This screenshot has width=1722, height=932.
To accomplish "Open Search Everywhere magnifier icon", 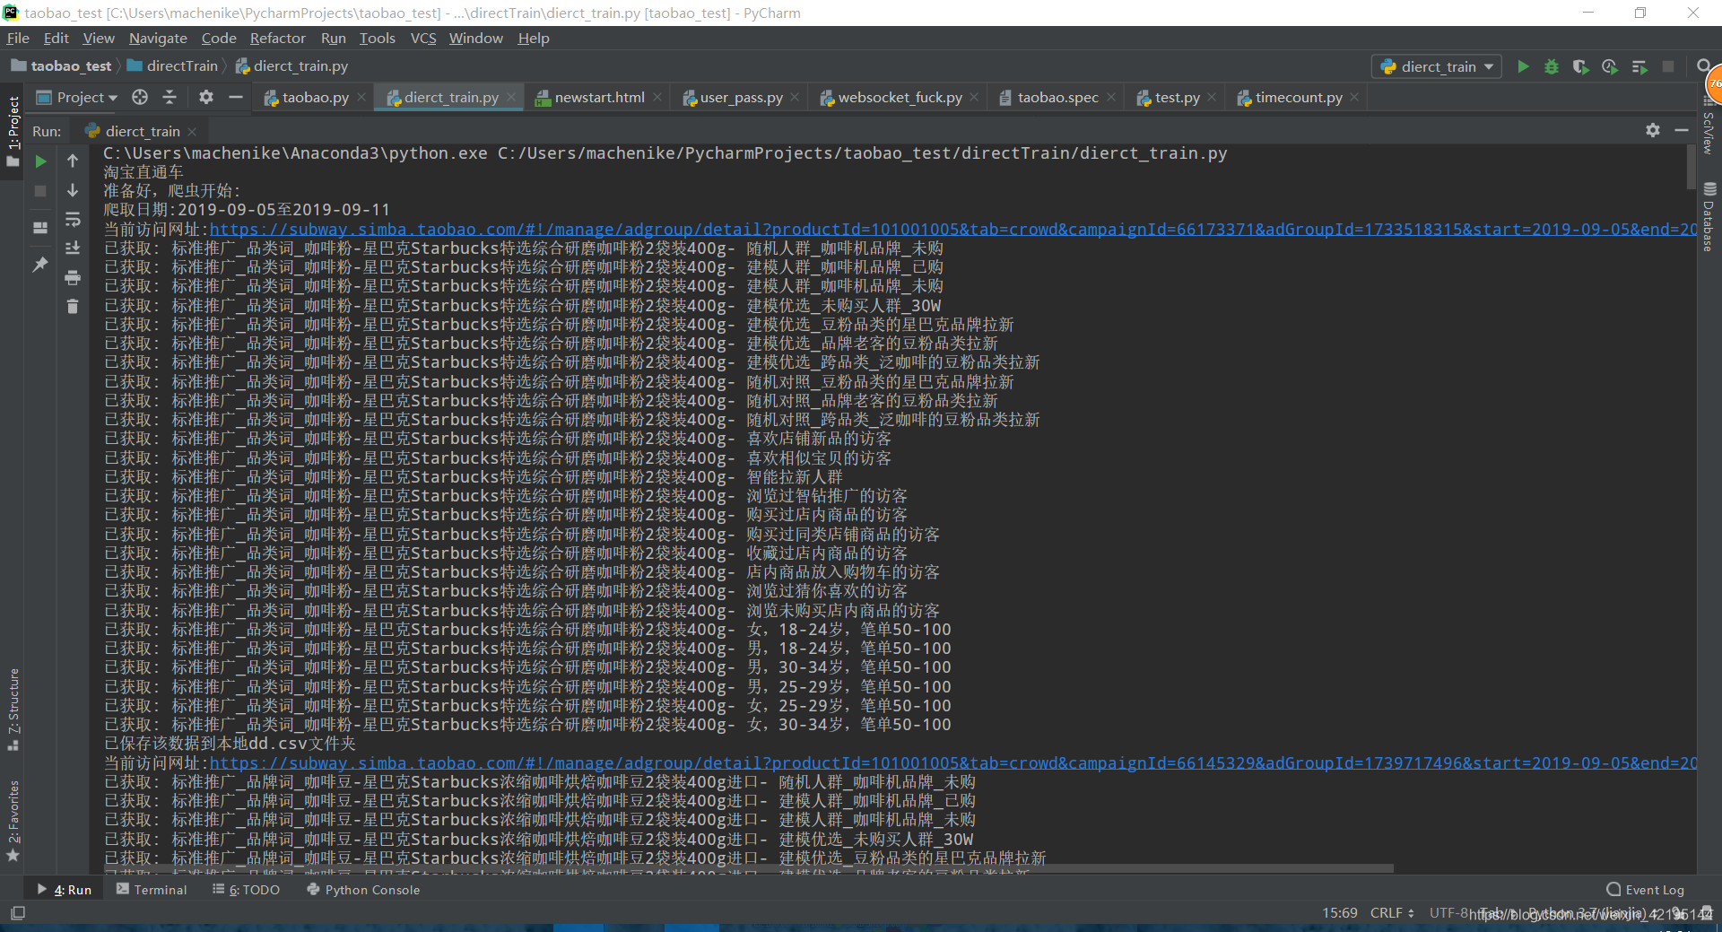I will [x=1703, y=66].
